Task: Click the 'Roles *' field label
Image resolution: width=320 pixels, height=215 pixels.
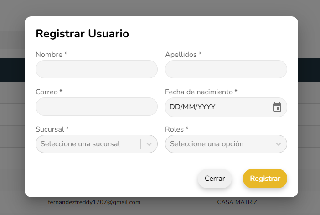Action: click(177, 129)
